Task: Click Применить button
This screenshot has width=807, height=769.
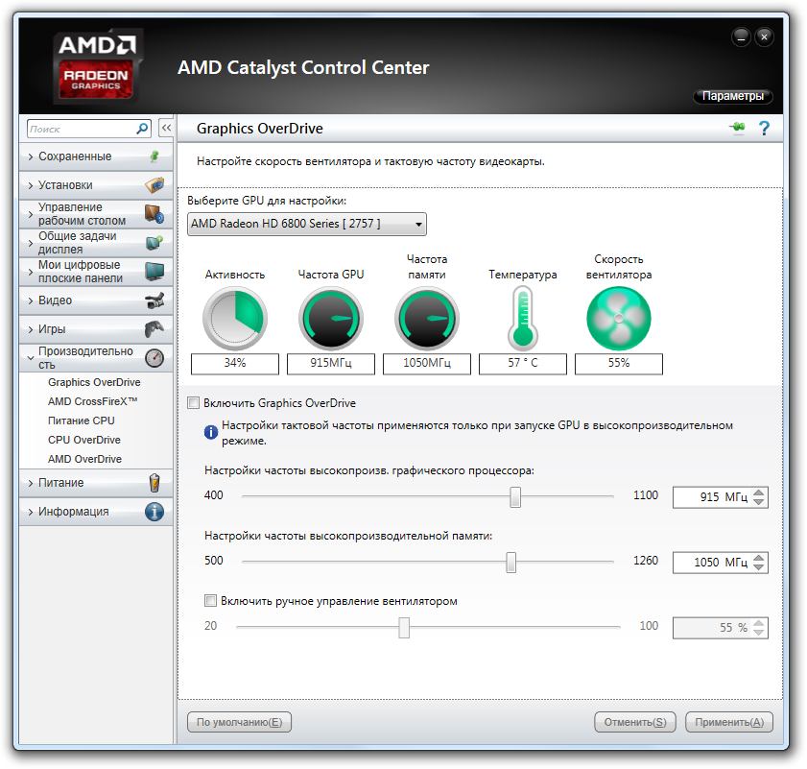Action: (729, 722)
